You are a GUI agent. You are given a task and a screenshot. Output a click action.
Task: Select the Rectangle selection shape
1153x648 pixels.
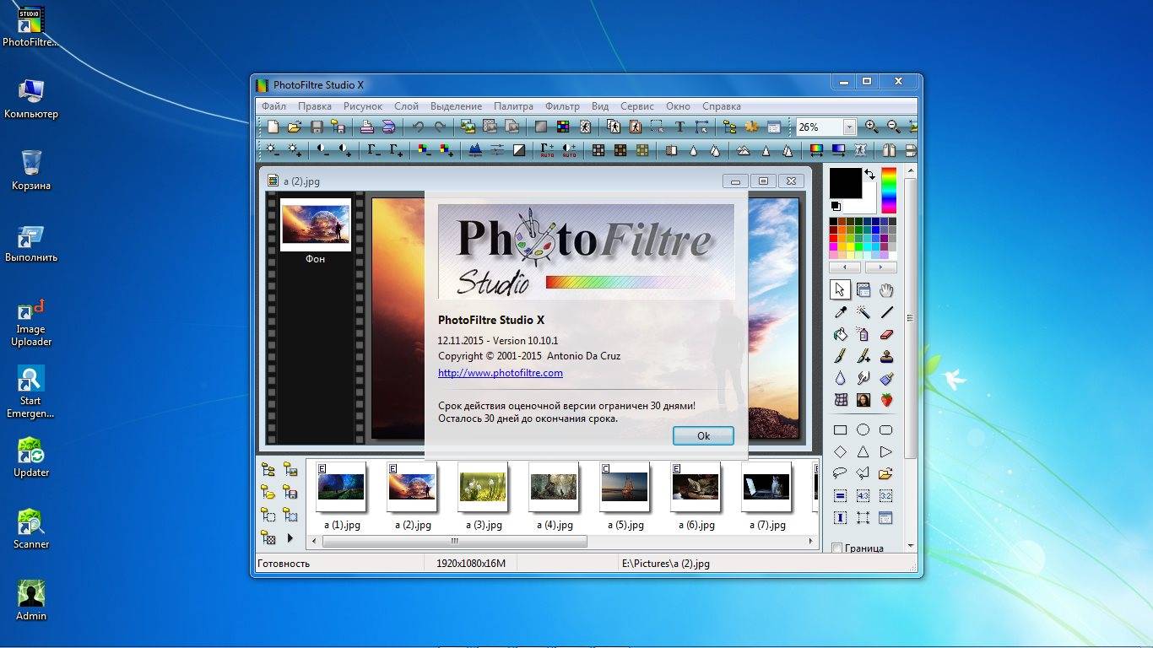(840, 429)
